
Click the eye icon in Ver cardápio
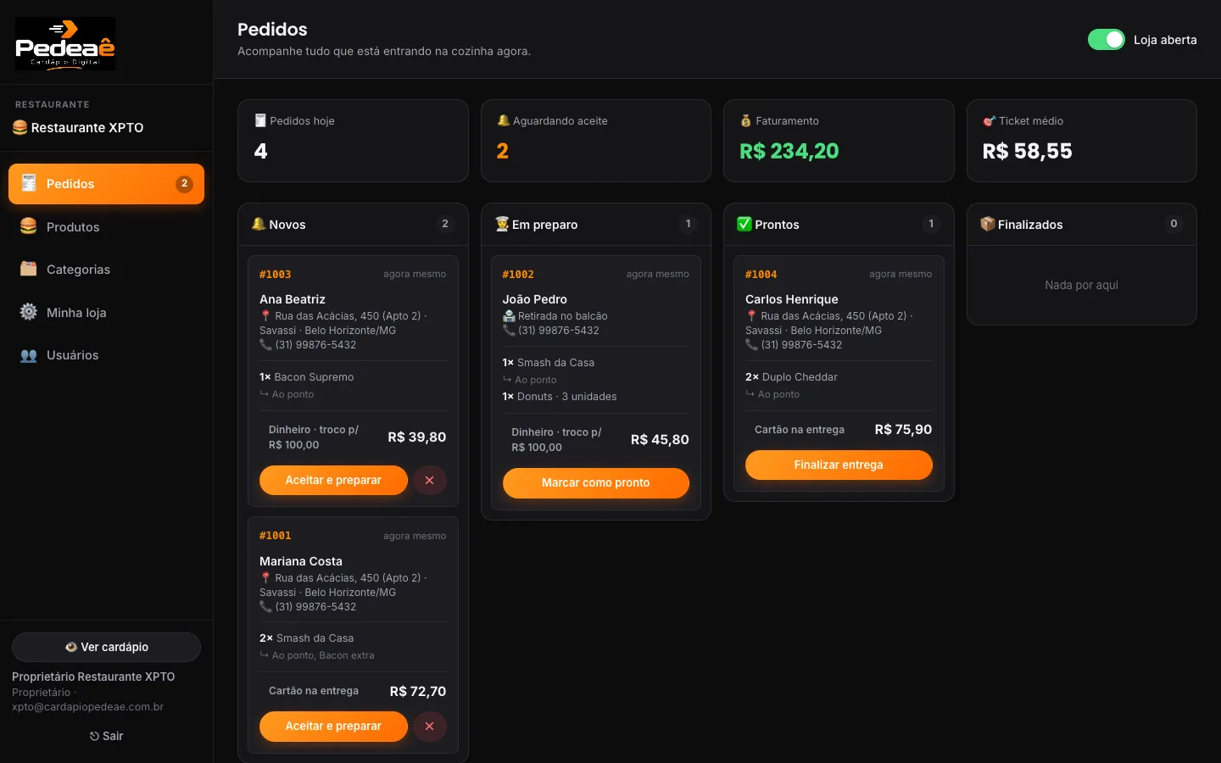(71, 647)
